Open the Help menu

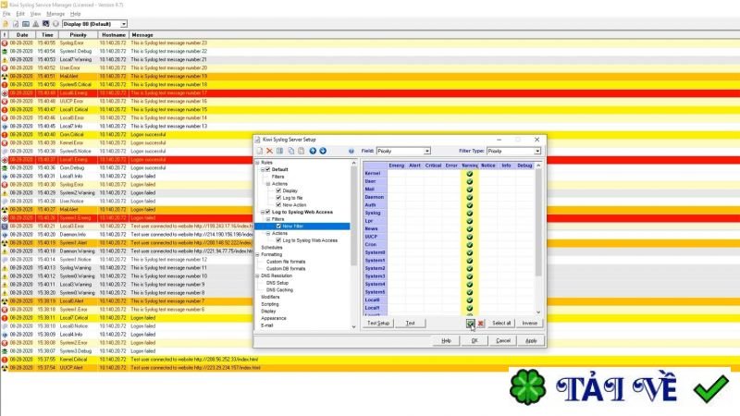(x=76, y=14)
